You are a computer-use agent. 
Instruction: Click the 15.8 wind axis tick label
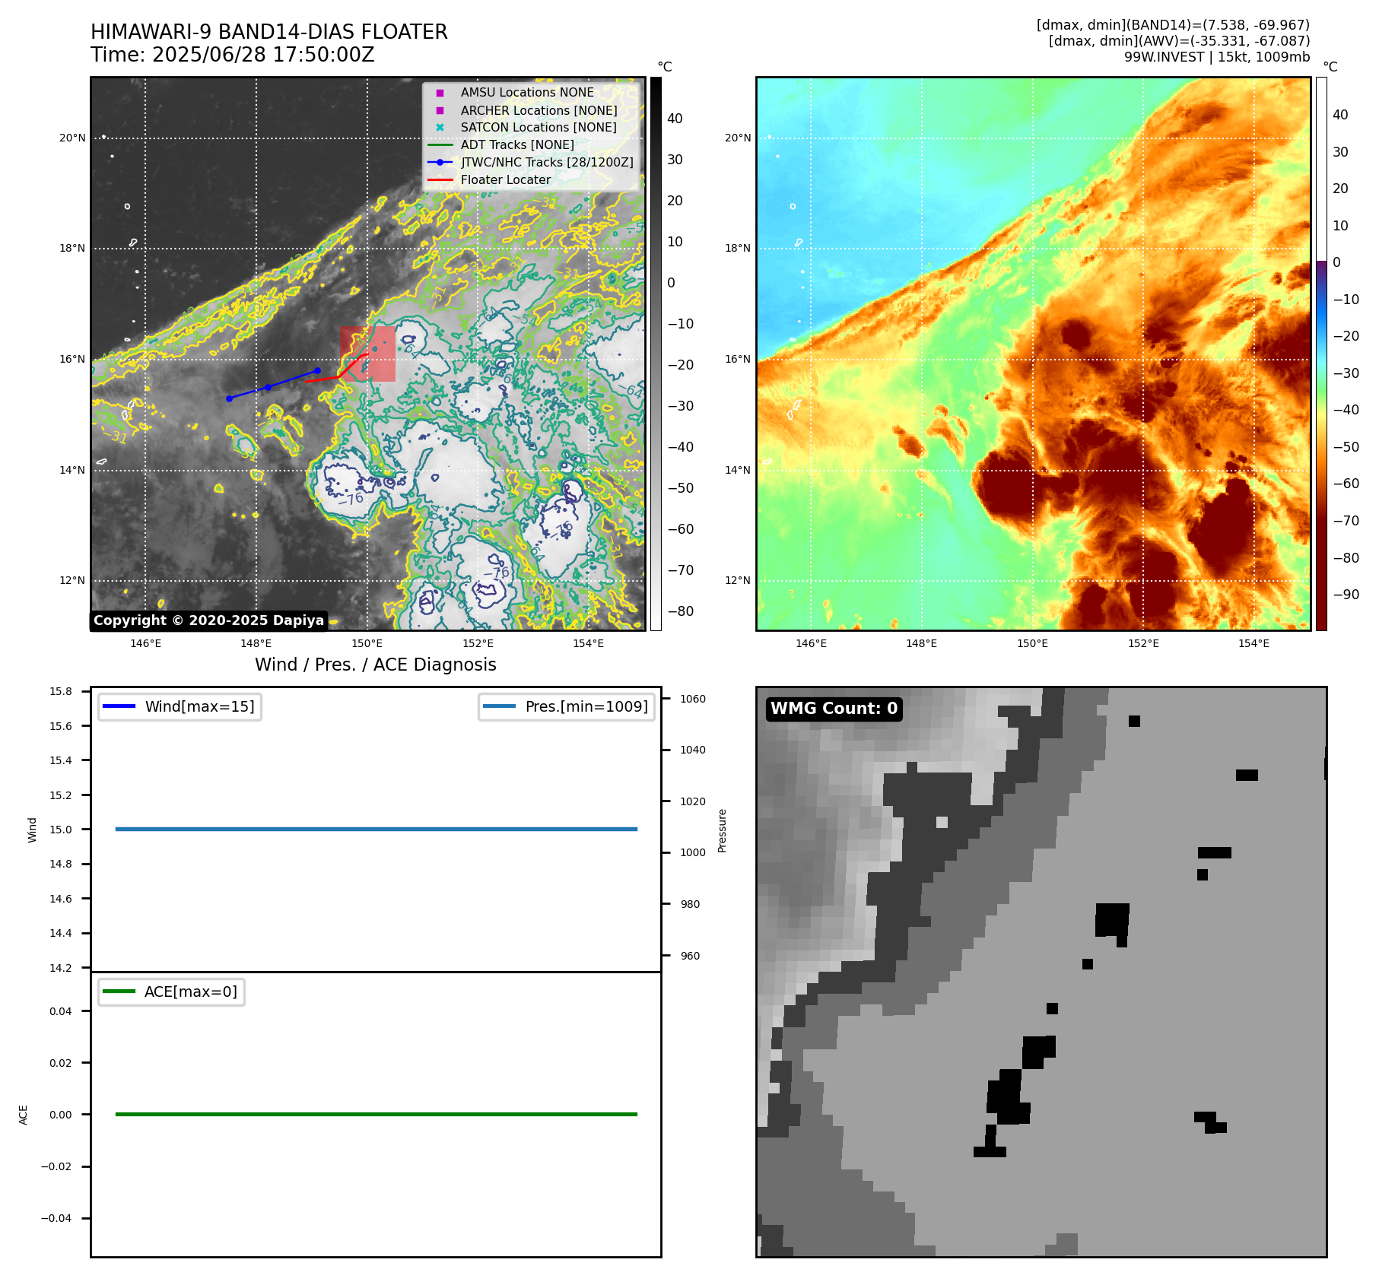pyautogui.click(x=61, y=691)
